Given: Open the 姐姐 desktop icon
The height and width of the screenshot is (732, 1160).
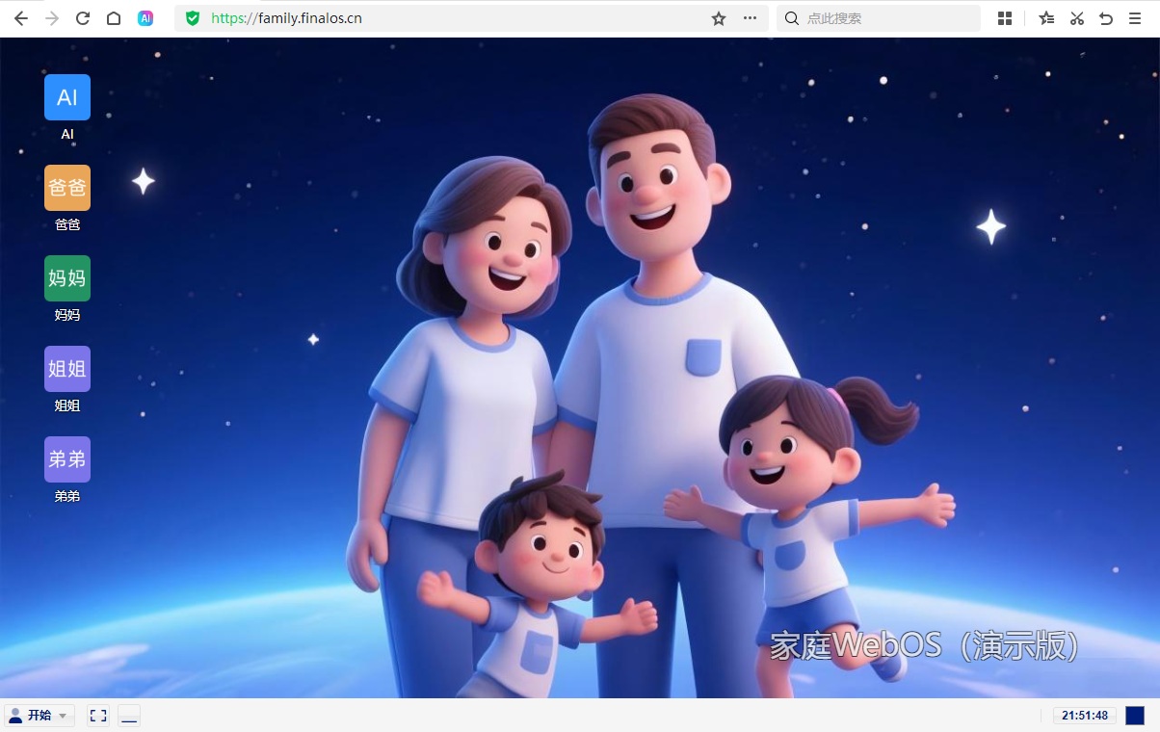Looking at the screenshot, I should (67, 370).
